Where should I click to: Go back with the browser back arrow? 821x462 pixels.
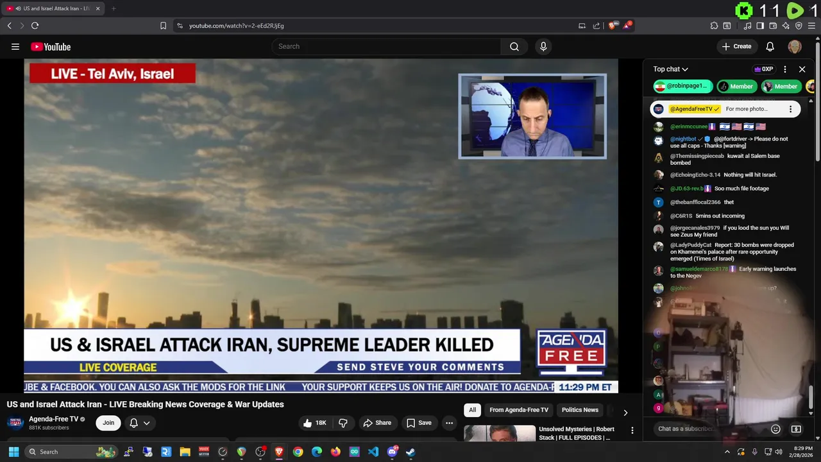pyautogui.click(x=9, y=26)
